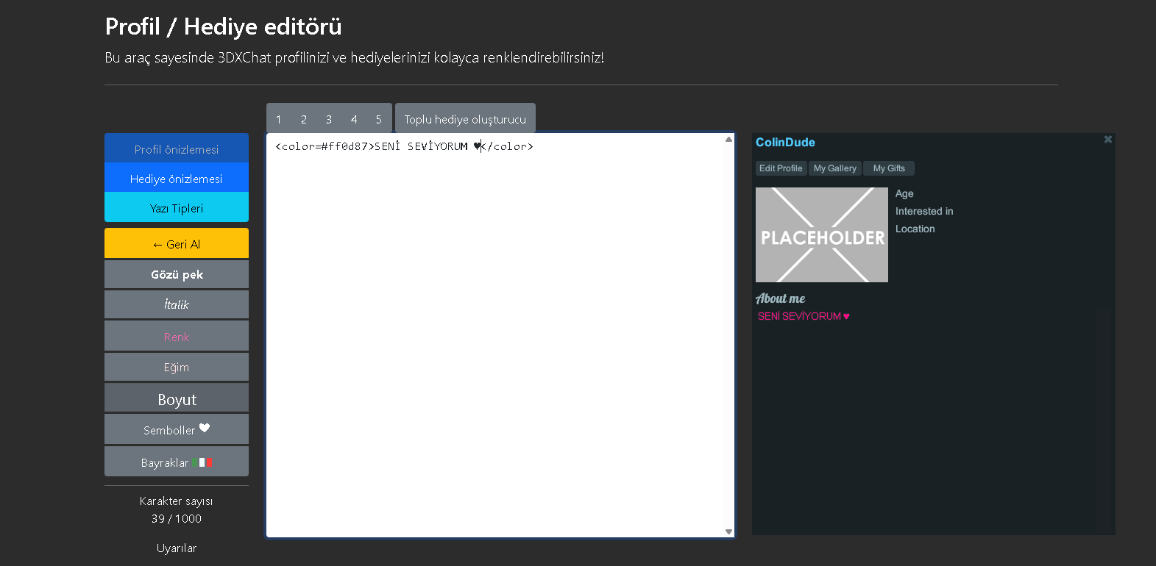Click the editor scrollbar up arrow
The width and height of the screenshot is (1156, 566).
click(728, 139)
